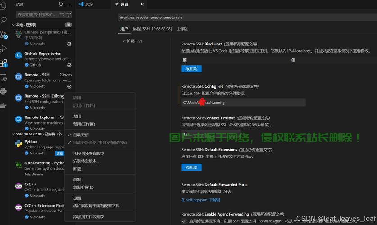This screenshot has width=377, height=225.
Task: Click the Connect Timeout value field
Action: tap(211, 134)
